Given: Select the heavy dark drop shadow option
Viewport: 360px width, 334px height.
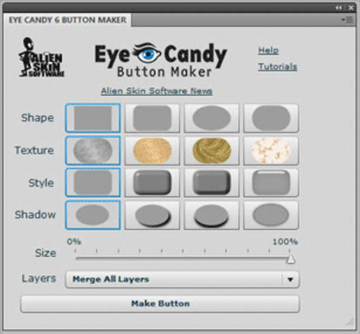Looking at the screenshot, I should pos(211,215).
